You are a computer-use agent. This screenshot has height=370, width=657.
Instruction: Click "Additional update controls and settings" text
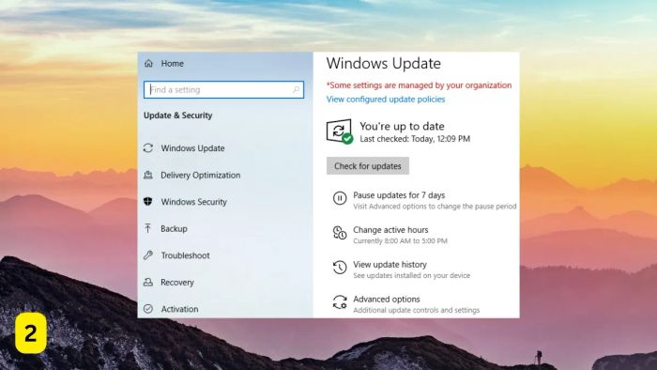pos(416,310)
